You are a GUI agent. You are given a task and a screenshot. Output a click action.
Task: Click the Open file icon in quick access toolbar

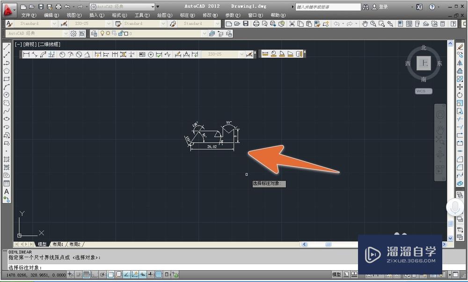32,7
